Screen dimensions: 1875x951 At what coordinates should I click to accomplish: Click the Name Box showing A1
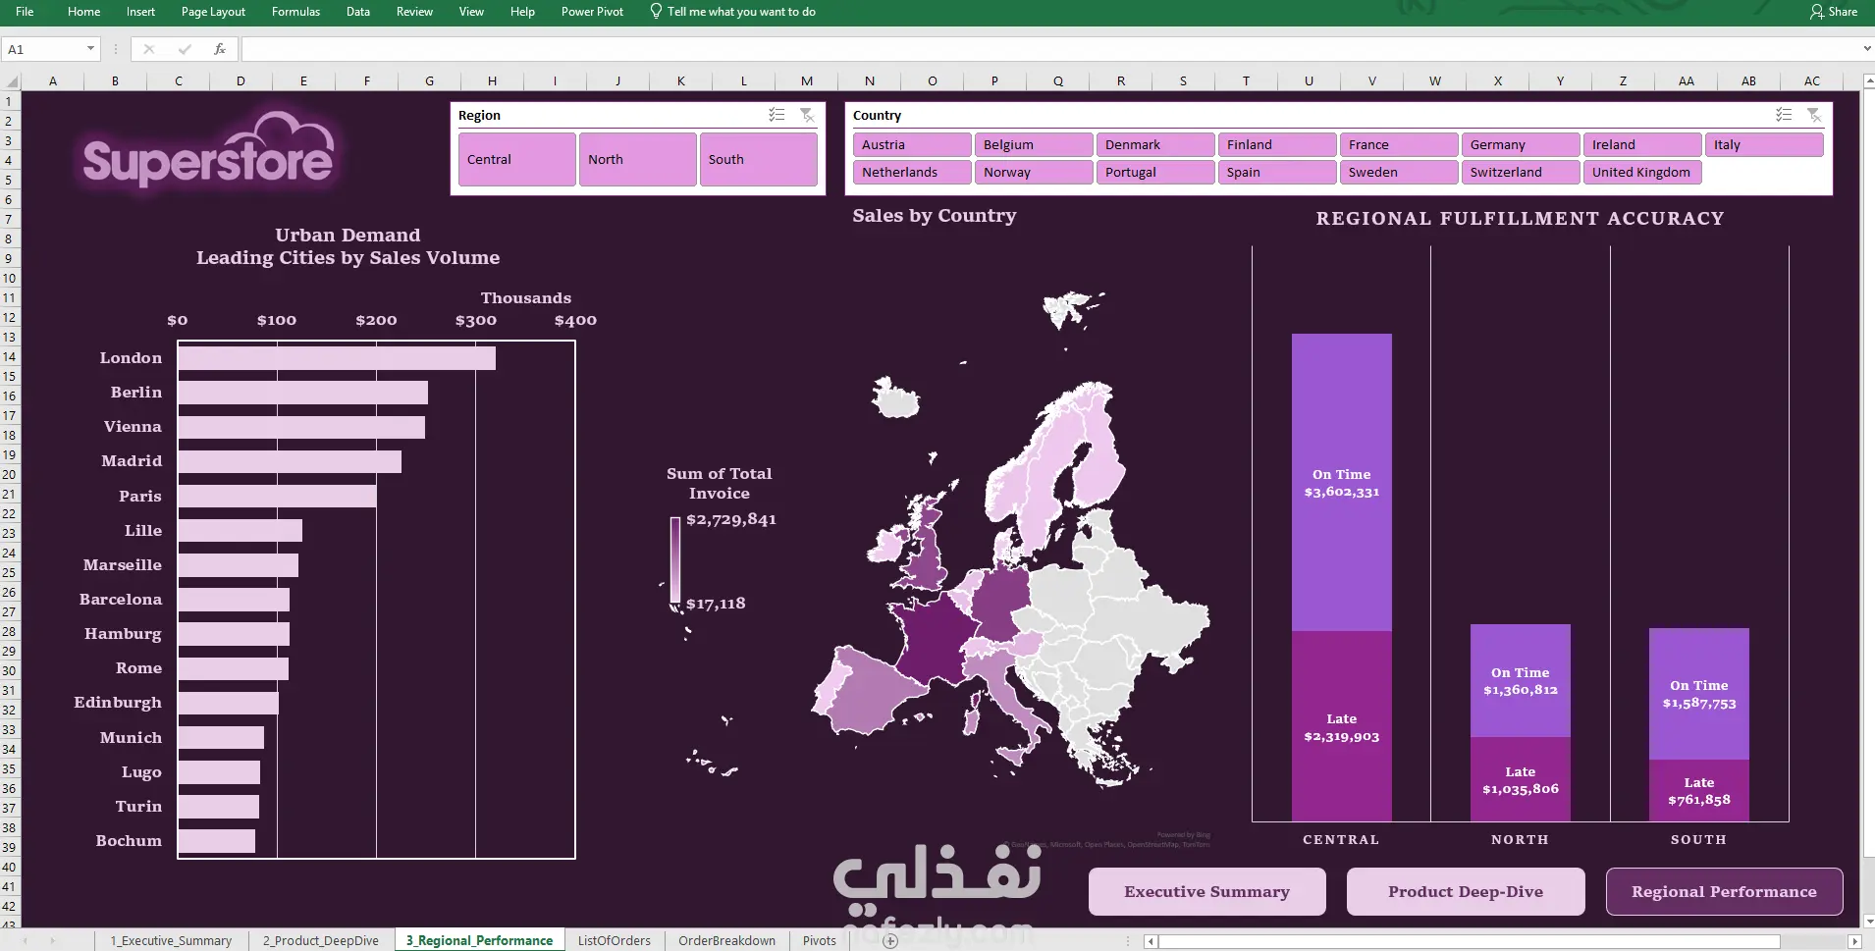coord(43,49)
